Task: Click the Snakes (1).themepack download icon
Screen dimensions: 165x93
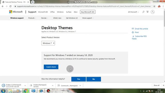Action: pos(3,86)
